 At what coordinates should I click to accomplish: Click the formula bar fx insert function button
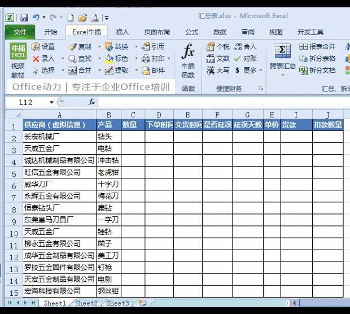point(92,102)
